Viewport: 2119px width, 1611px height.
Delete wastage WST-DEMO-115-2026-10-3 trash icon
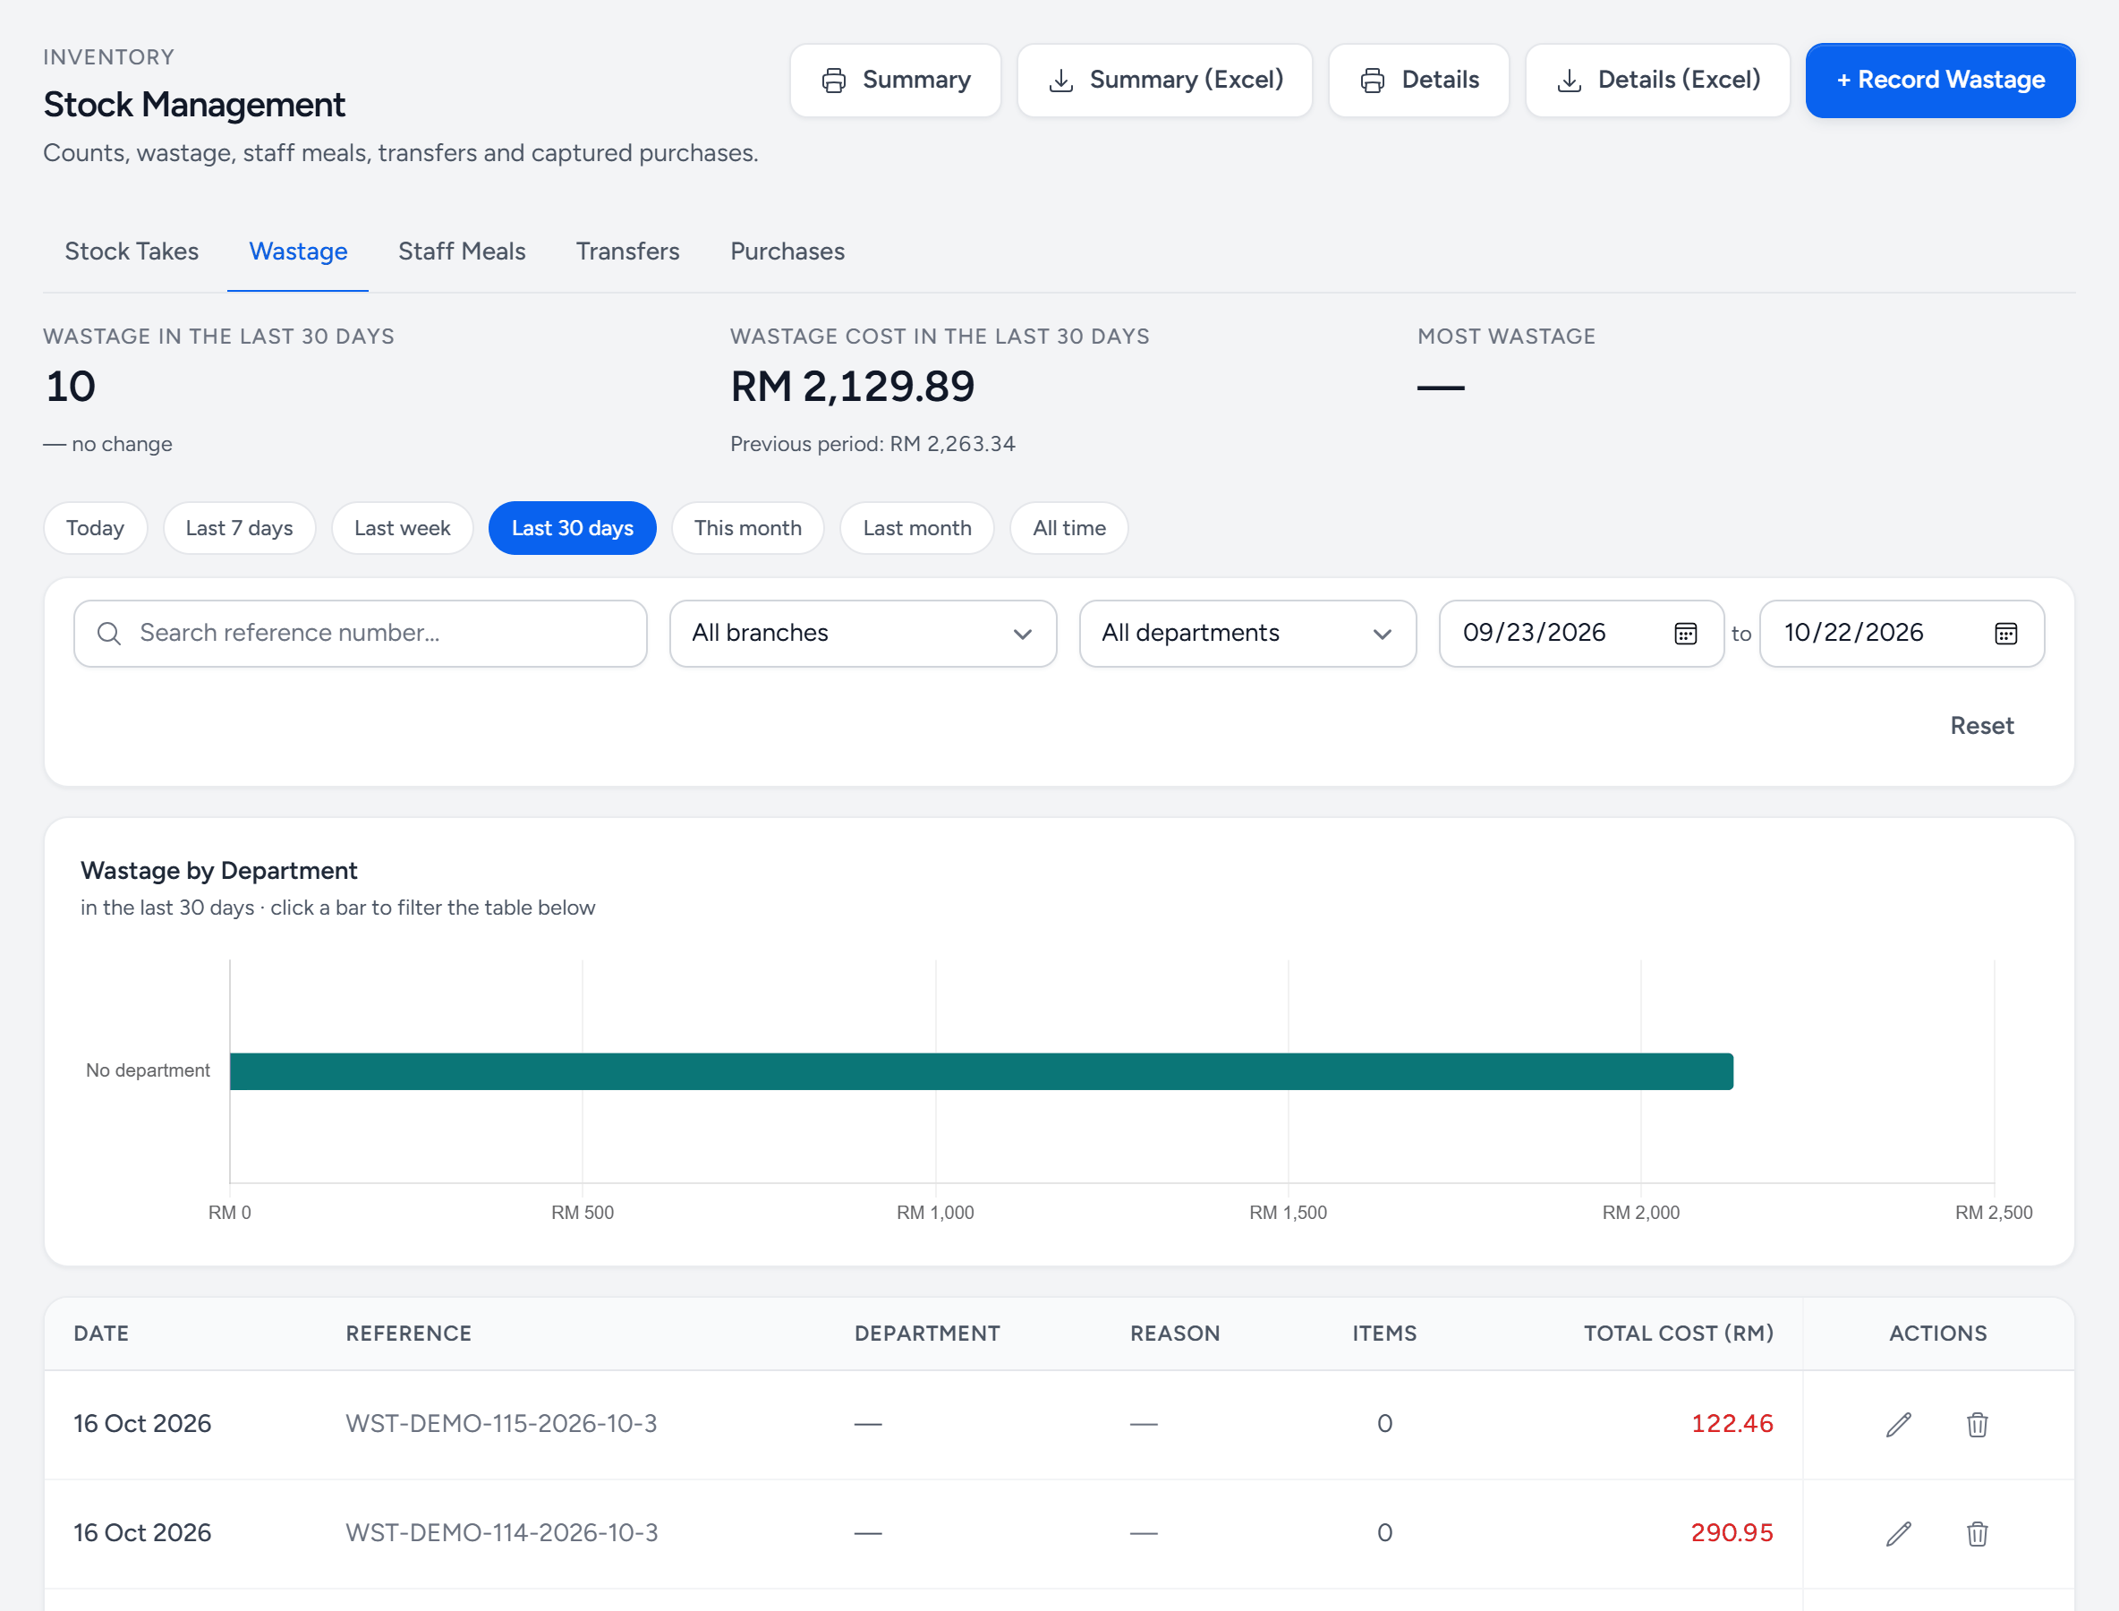1977,1425
